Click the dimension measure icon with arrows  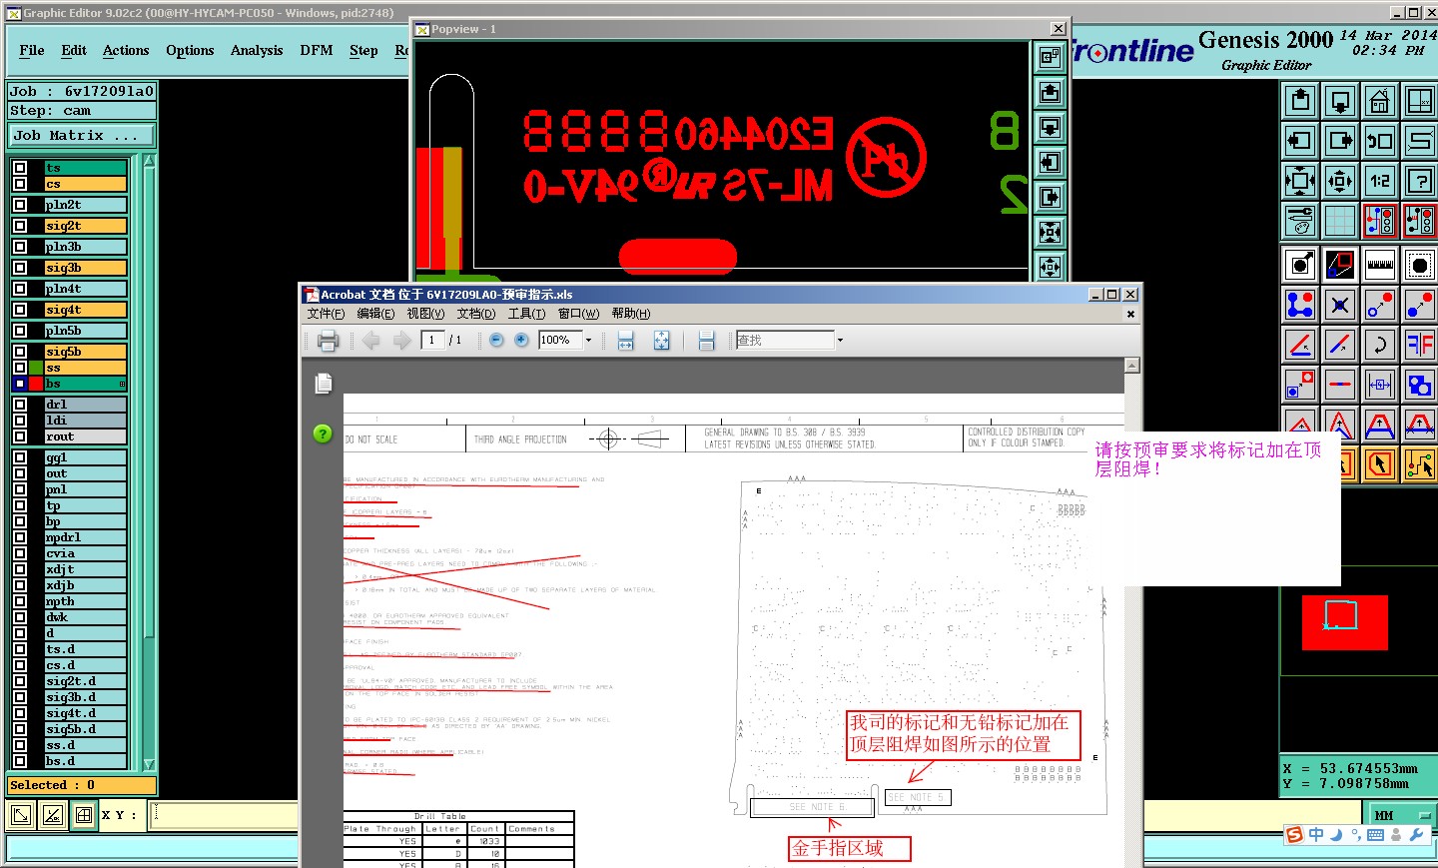(1380, 385)
